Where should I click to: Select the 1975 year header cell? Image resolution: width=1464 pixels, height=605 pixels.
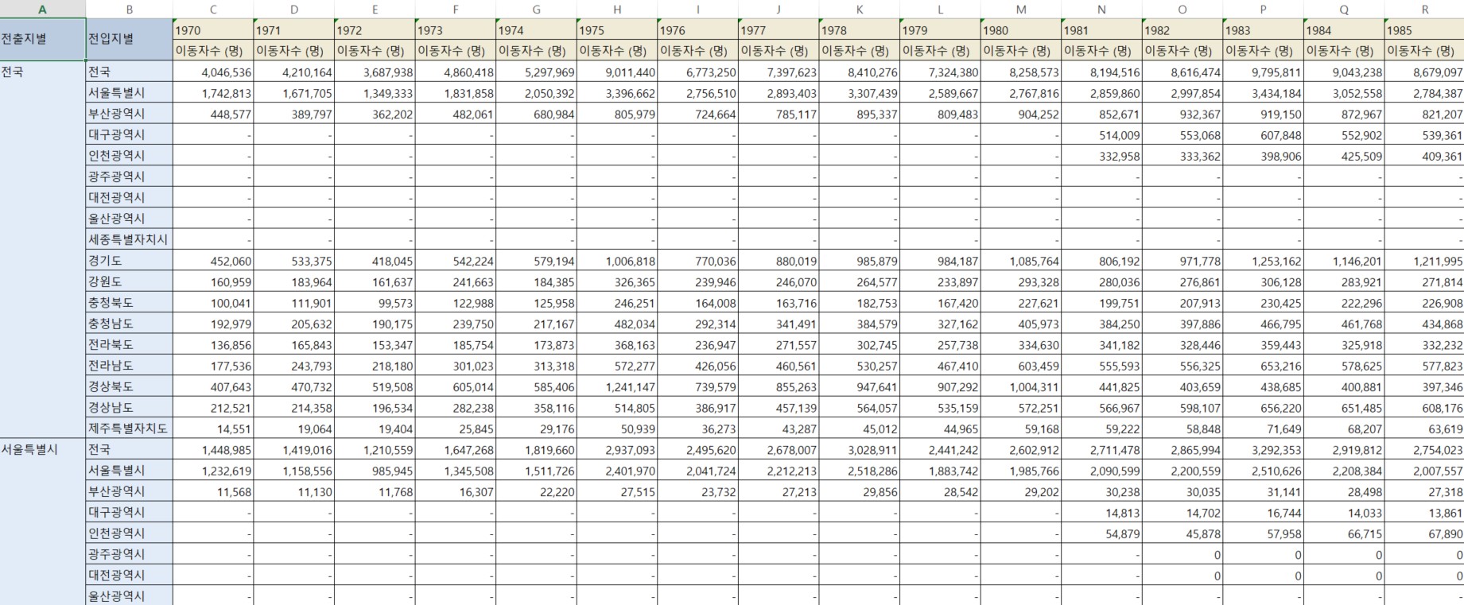[617, 30]
